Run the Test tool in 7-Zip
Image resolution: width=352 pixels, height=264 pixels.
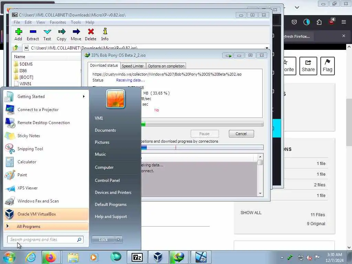point(47,34)
